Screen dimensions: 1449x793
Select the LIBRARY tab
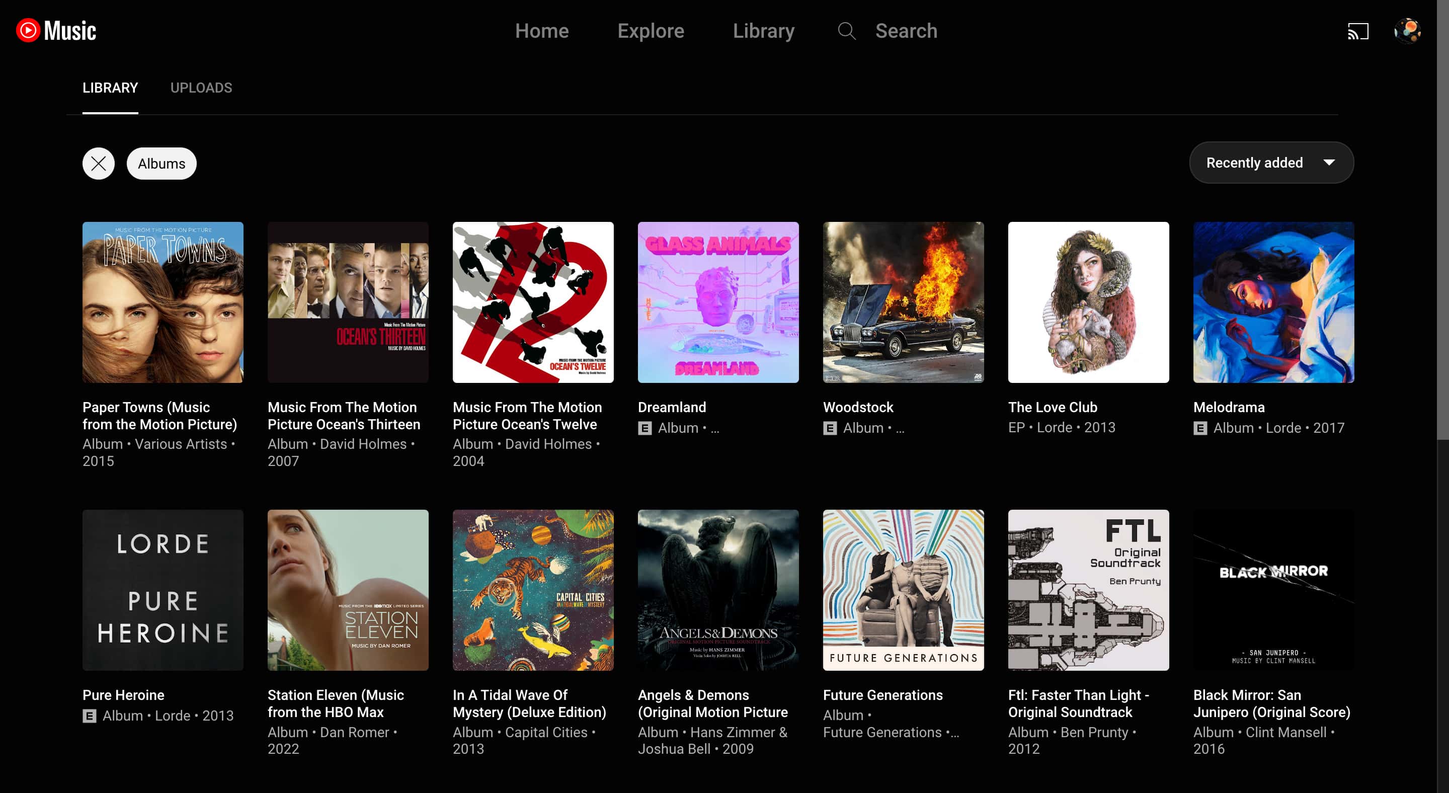pyautogui.click(x=110, y=88)
